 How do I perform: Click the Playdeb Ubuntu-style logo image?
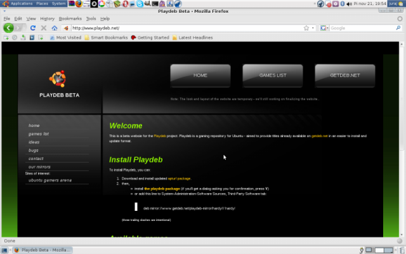pos(58,79)
